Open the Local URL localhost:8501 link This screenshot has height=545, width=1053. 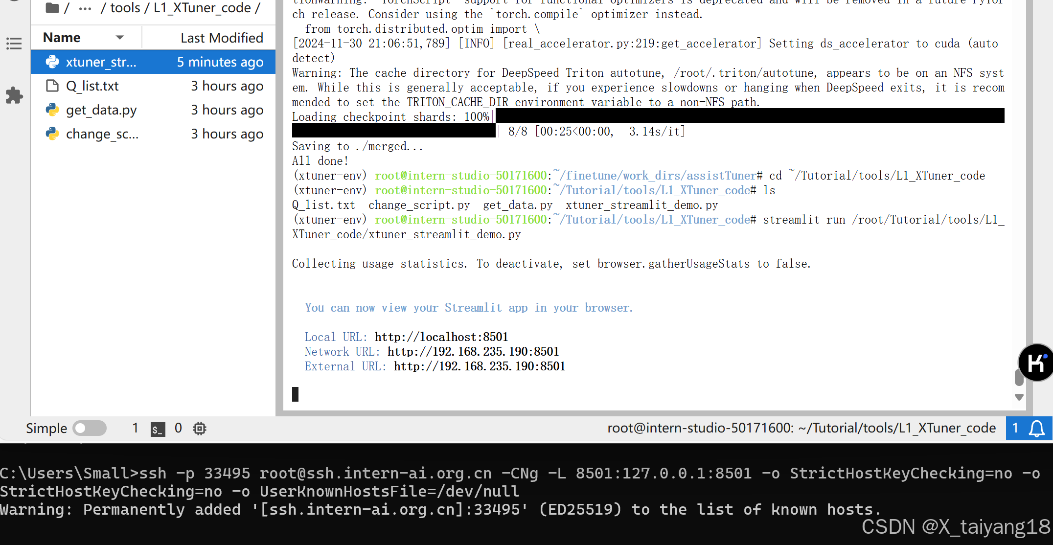point(441,337)
